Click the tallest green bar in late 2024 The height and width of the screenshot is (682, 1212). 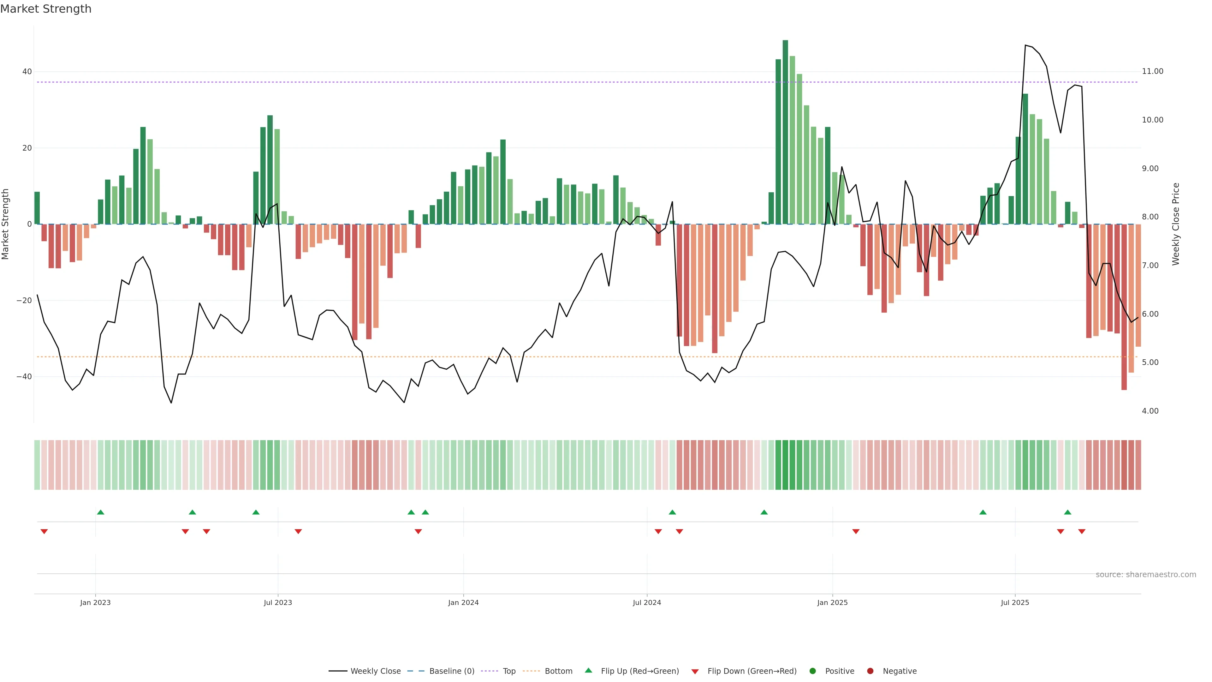[785, 132]
